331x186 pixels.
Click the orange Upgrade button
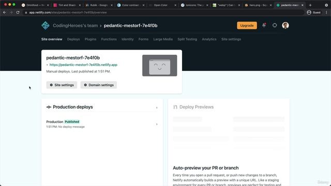pyautogui.click(x=247, y=25)
